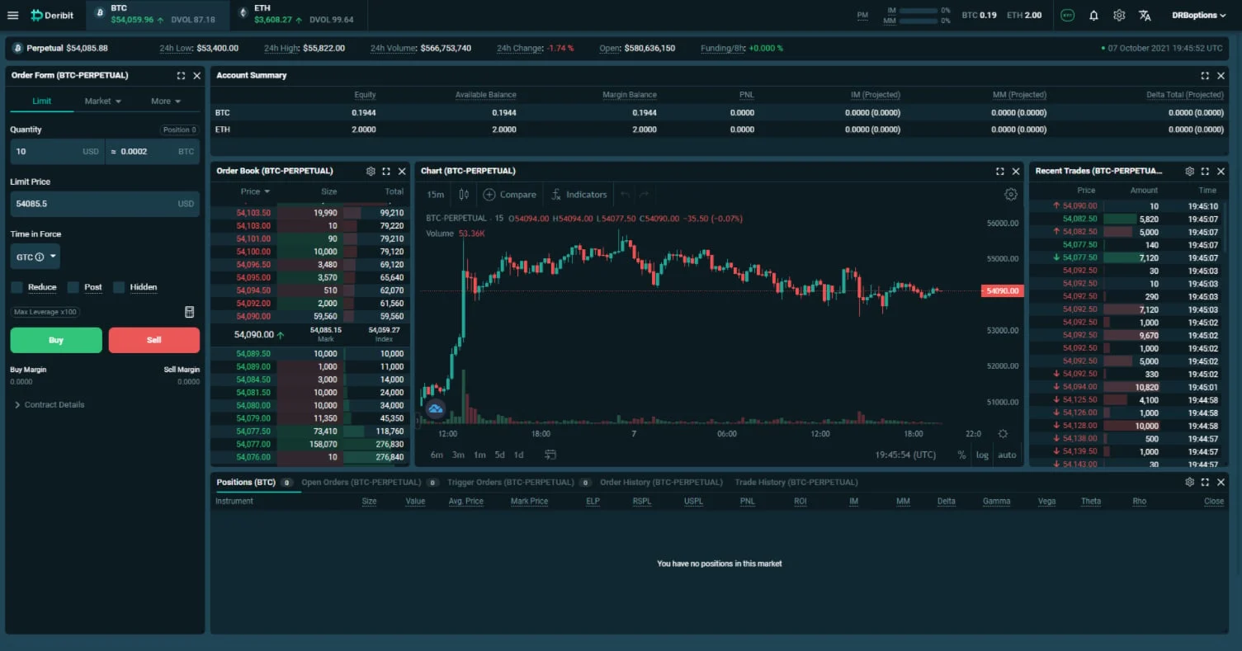
Task: Click Compare in the chart toolbar
Action: pyautogui.click(x=509, y=195)
